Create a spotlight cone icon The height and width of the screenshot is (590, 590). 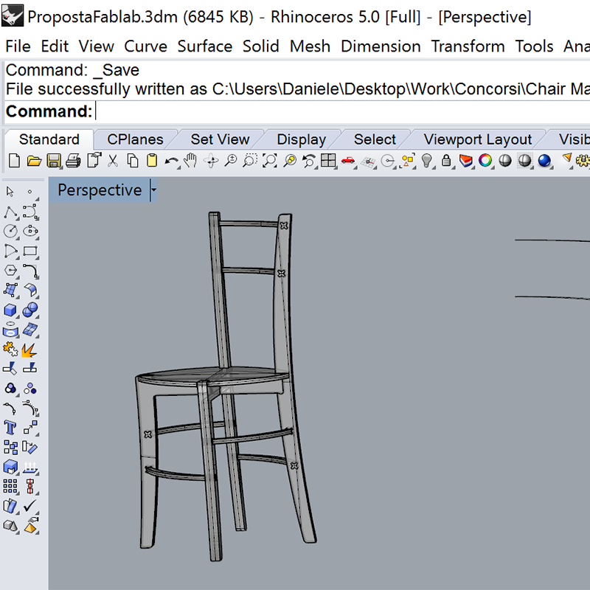(566, 158)
